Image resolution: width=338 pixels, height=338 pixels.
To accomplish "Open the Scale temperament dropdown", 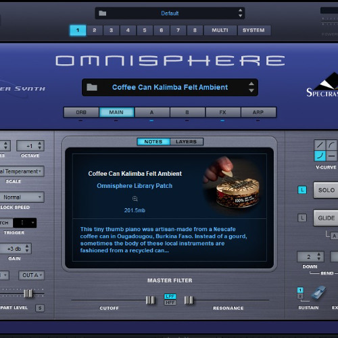I will pyautogui.click(x=22, y=171).
